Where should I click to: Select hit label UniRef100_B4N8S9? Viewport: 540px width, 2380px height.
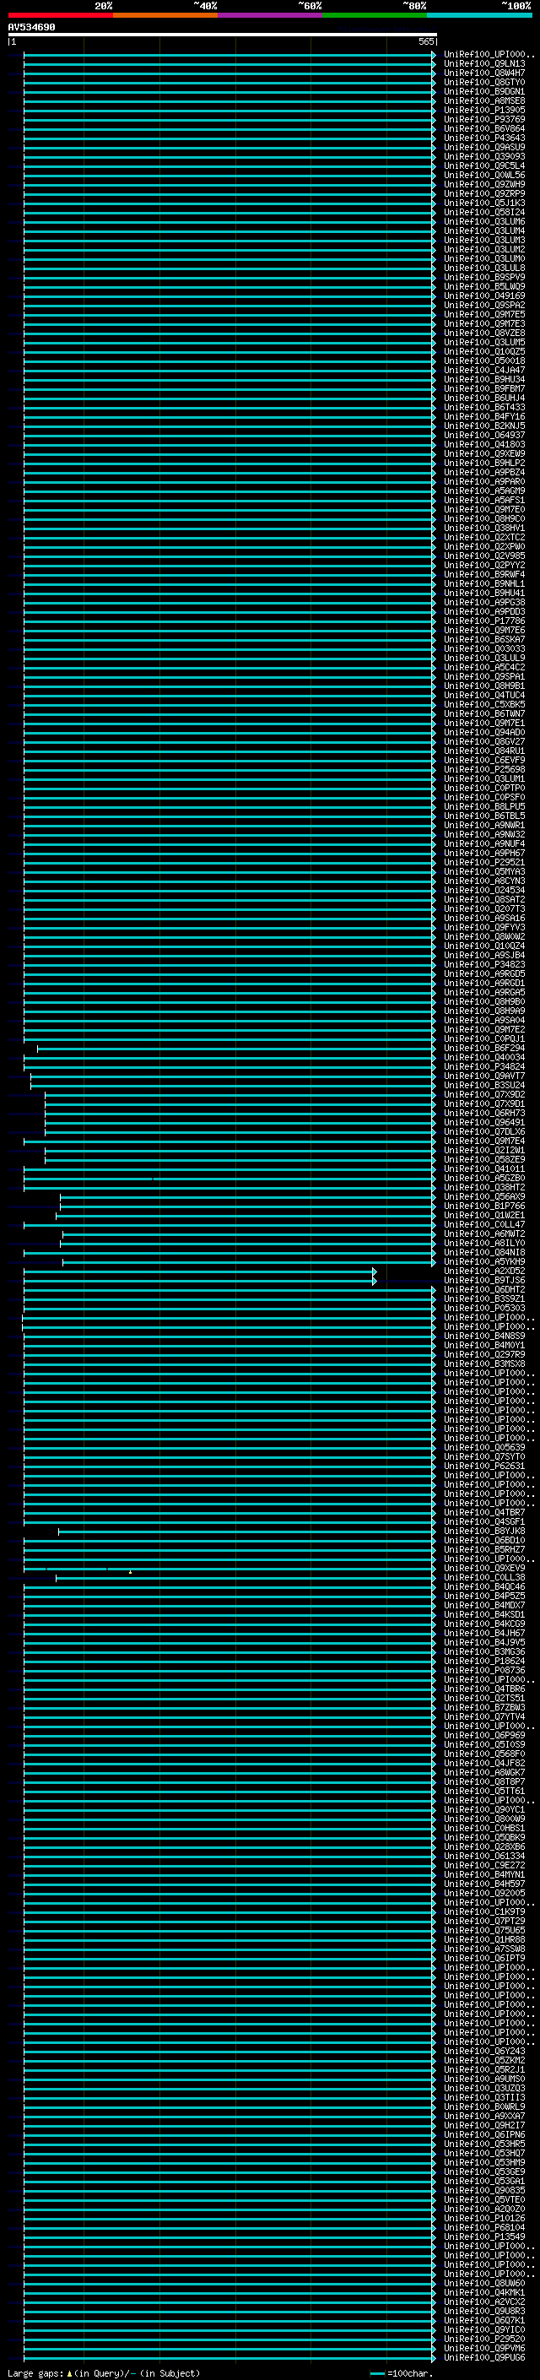click(x=484, y=1336)
